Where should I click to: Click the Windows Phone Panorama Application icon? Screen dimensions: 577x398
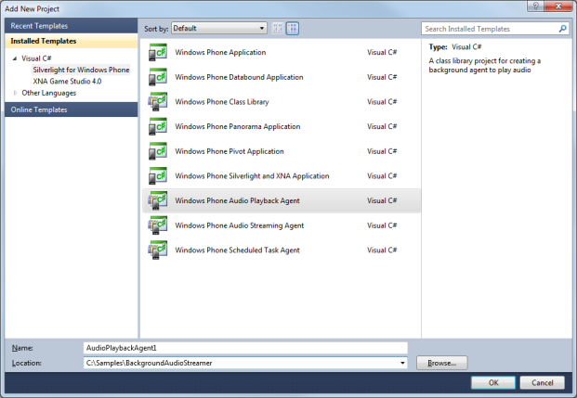[158, 126]
